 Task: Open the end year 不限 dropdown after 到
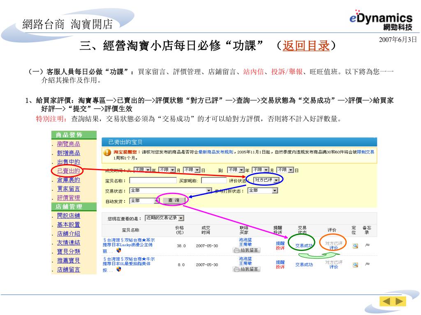click(236, 170)
